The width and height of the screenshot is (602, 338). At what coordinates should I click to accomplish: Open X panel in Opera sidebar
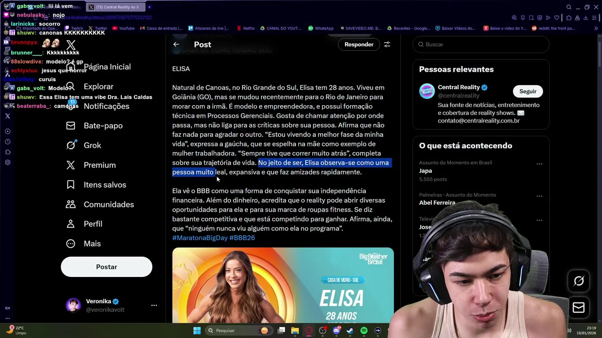click(8, 116)
